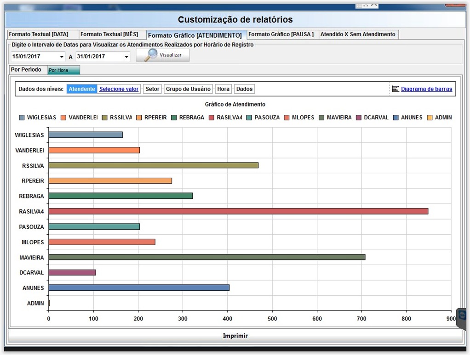470x355 pixels.
Task: Open the Diagrama de barras link
Action: 426,89
